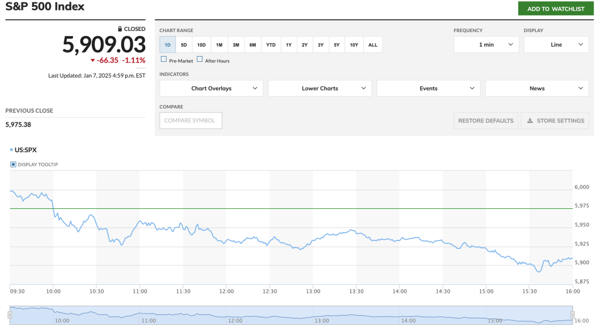Click the Restore Defaults button
The image size is (599, 329).
pyautogui.click(x=486, y=121)
